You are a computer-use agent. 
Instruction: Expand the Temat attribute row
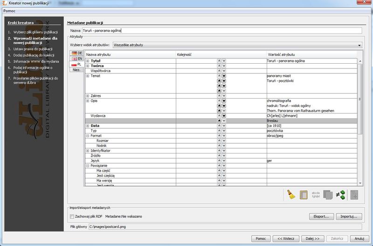coord(88,76)
